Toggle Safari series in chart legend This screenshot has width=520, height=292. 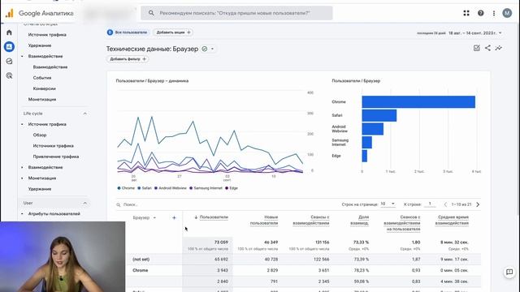(145, 188)
